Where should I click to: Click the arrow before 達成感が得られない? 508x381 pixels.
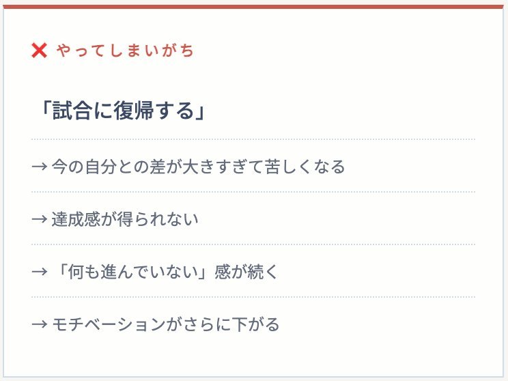(39, 219)
